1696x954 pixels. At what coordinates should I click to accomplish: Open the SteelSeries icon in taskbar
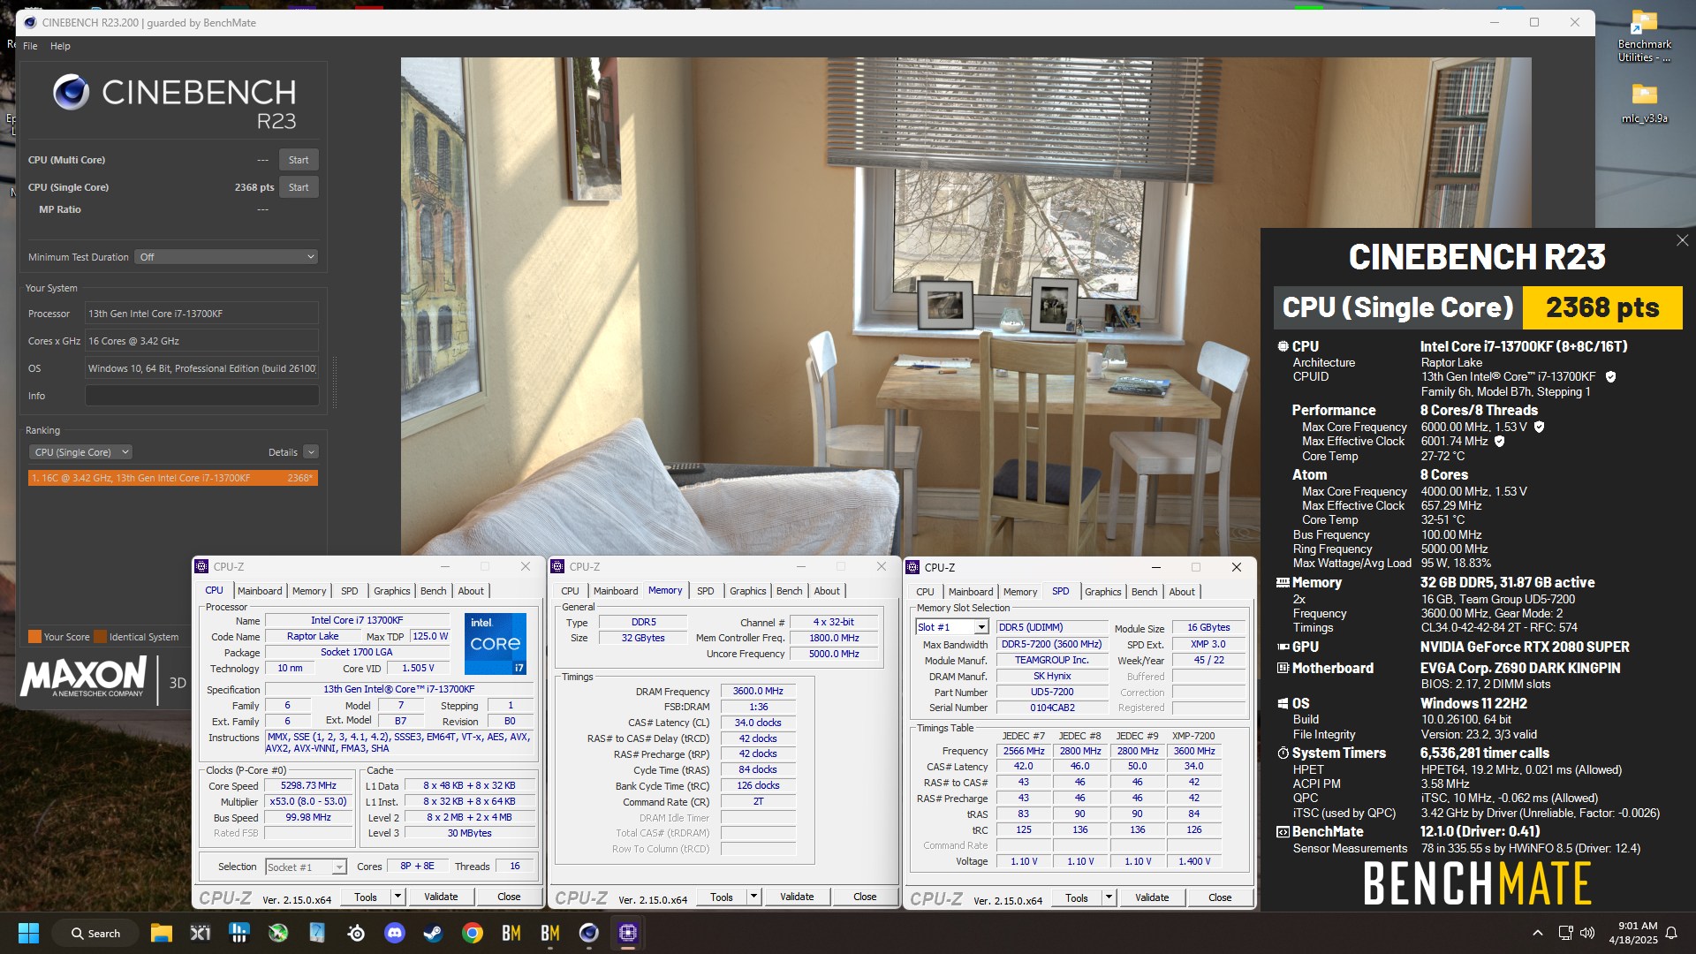(356, 933)
